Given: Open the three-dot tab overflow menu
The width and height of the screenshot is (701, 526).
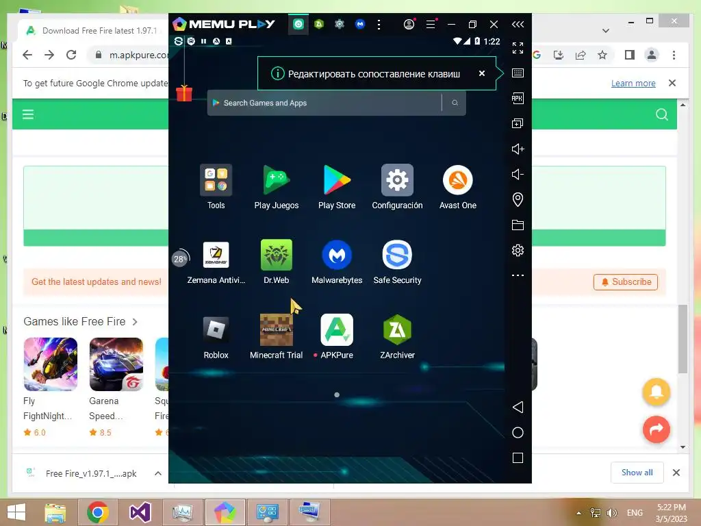Looking at the screenshot, I should 379,24.
